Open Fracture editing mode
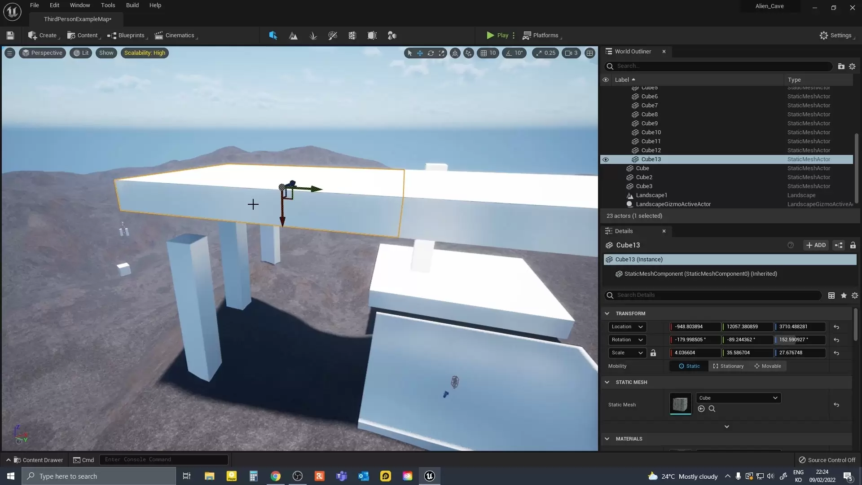The image size is (862, 485). coord(352,35)
